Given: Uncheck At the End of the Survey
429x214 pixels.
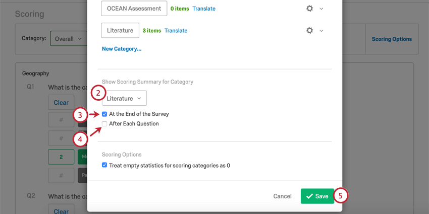Looking at the screenshot, I should coord(104,114).
